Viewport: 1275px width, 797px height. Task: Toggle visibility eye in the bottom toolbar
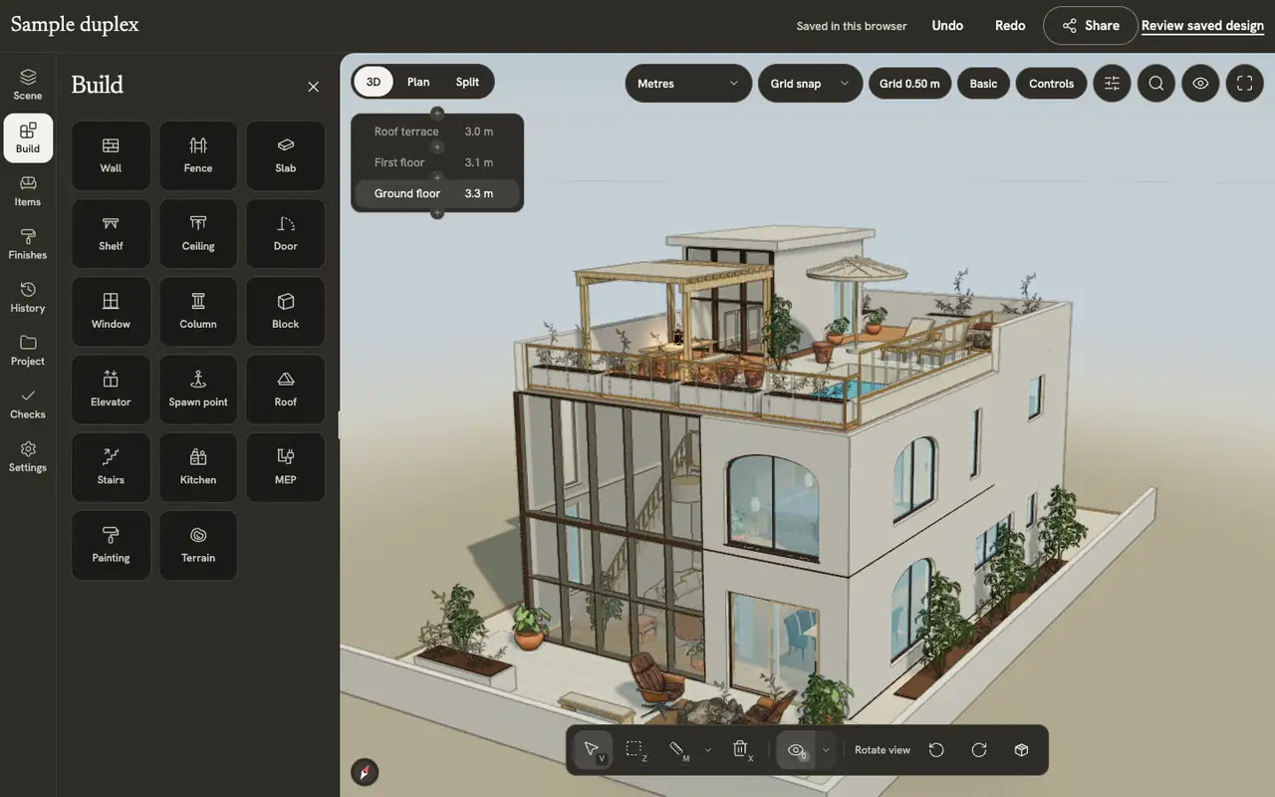(797, 750)
